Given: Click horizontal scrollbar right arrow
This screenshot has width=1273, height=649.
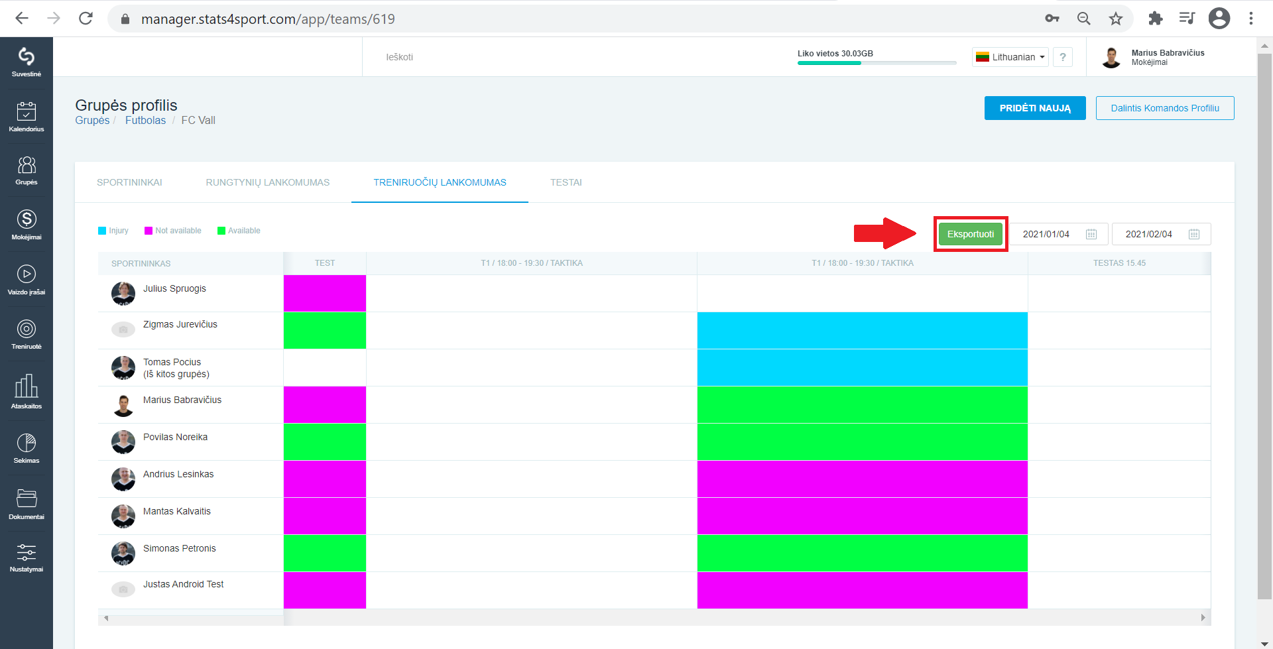Looking at the screenshot, I should (x=1203, y=618).
